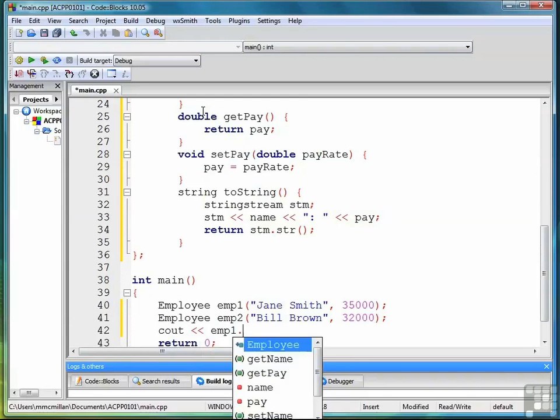
Task: Collapse toString fold at line 31
Action: pos(127,192)
